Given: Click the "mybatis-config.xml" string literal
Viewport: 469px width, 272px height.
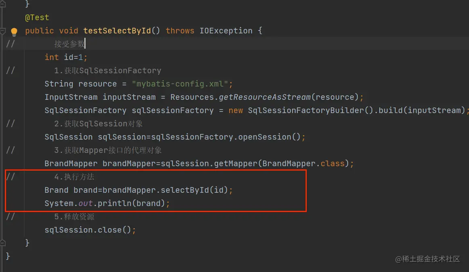Looking at the screenshot, I should tap(180, 84).
